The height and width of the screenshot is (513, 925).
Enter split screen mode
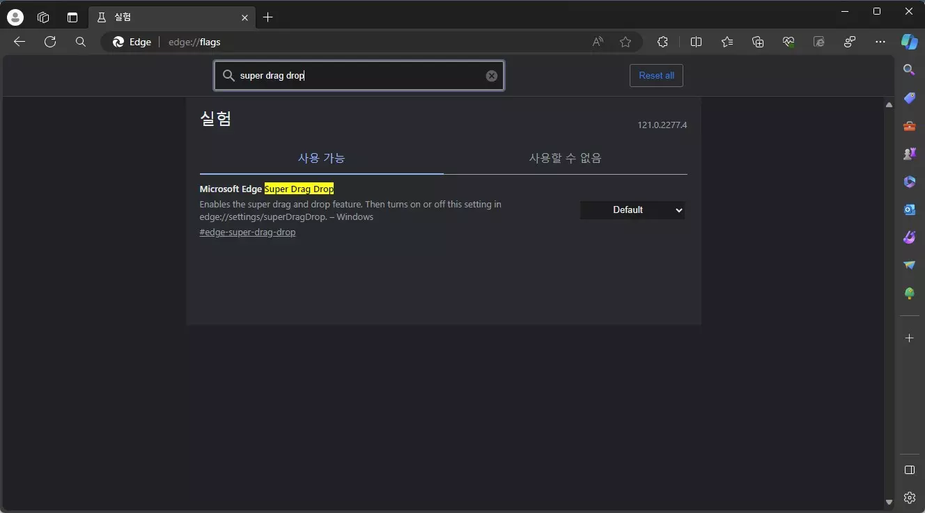696,42
